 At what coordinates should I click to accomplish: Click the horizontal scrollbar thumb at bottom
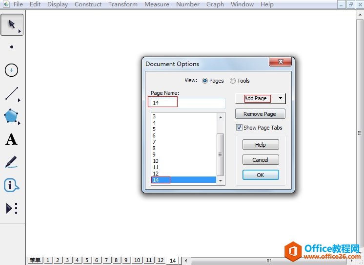[x=268, y=261]
